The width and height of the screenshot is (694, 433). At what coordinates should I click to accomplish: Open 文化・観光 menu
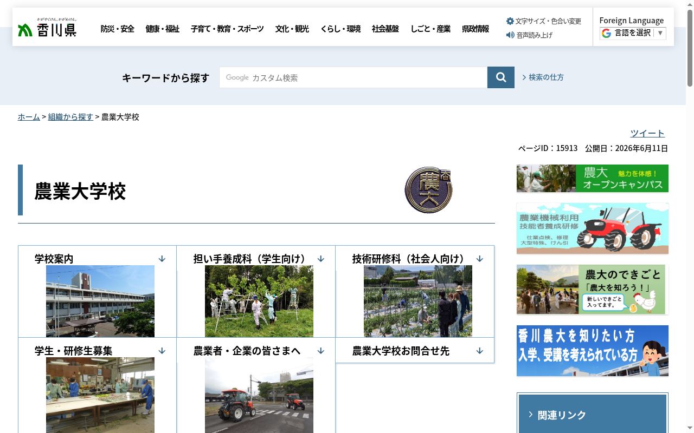pos(292,29)
